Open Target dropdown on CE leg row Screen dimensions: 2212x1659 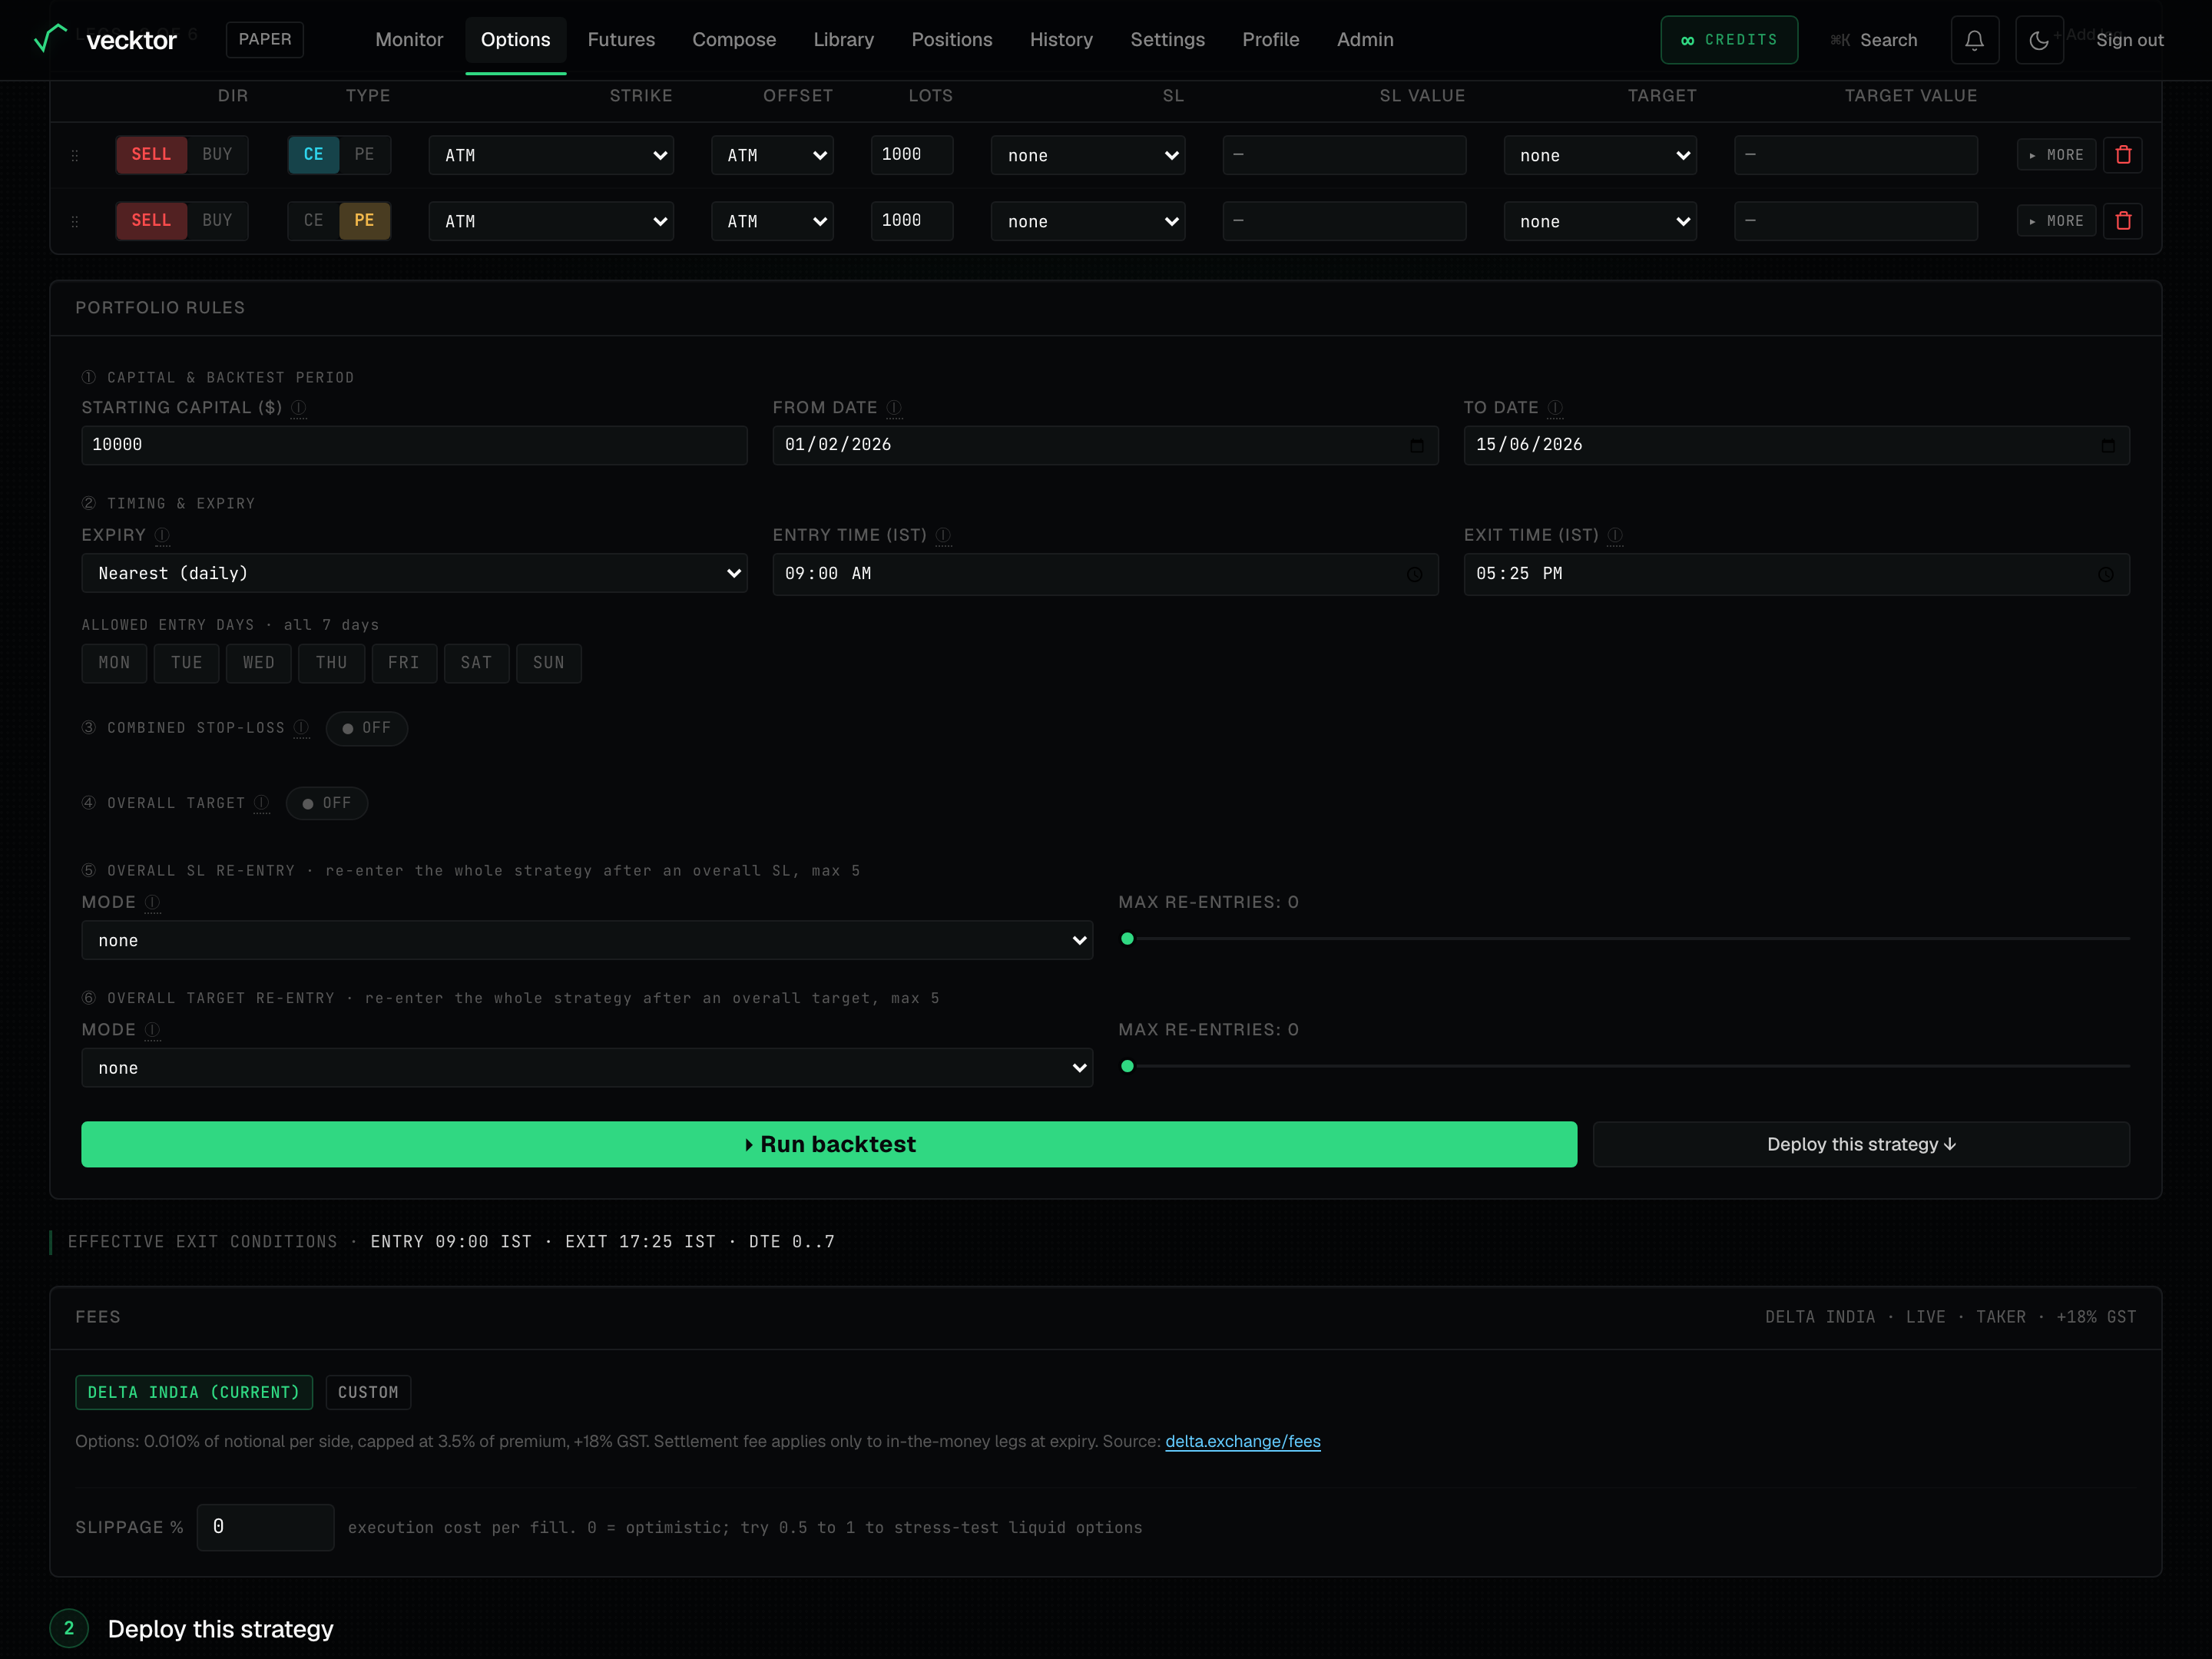(1600, 155)
